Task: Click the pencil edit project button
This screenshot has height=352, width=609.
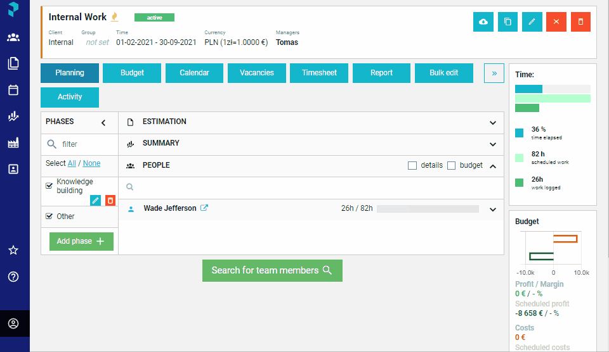Action: [532, 22]
